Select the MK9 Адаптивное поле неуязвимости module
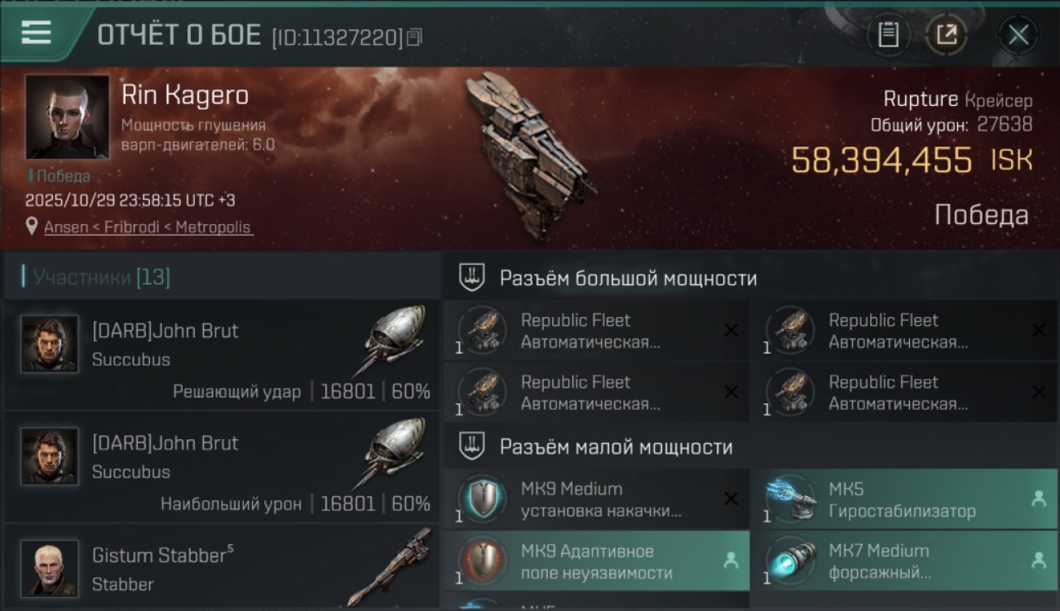This screenshot has width=1060, height=611. [597, 561]
